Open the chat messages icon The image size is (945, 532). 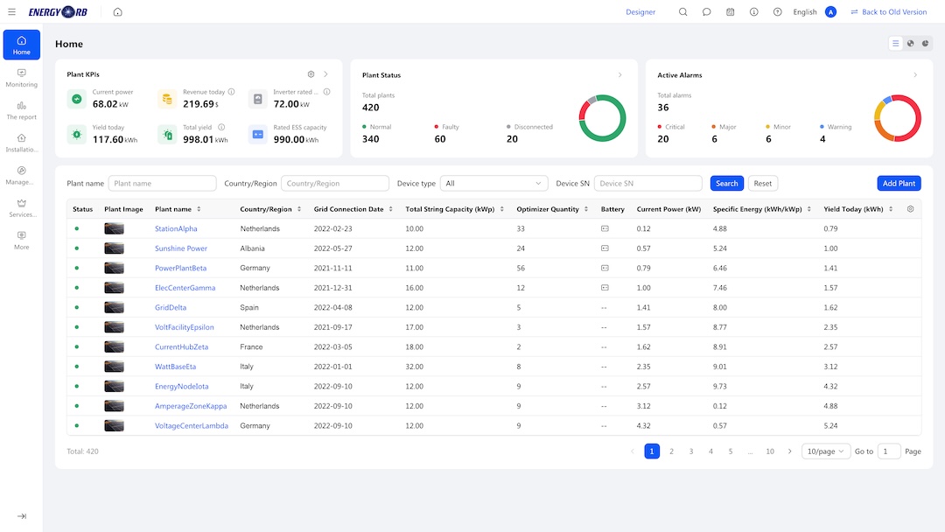706,12
